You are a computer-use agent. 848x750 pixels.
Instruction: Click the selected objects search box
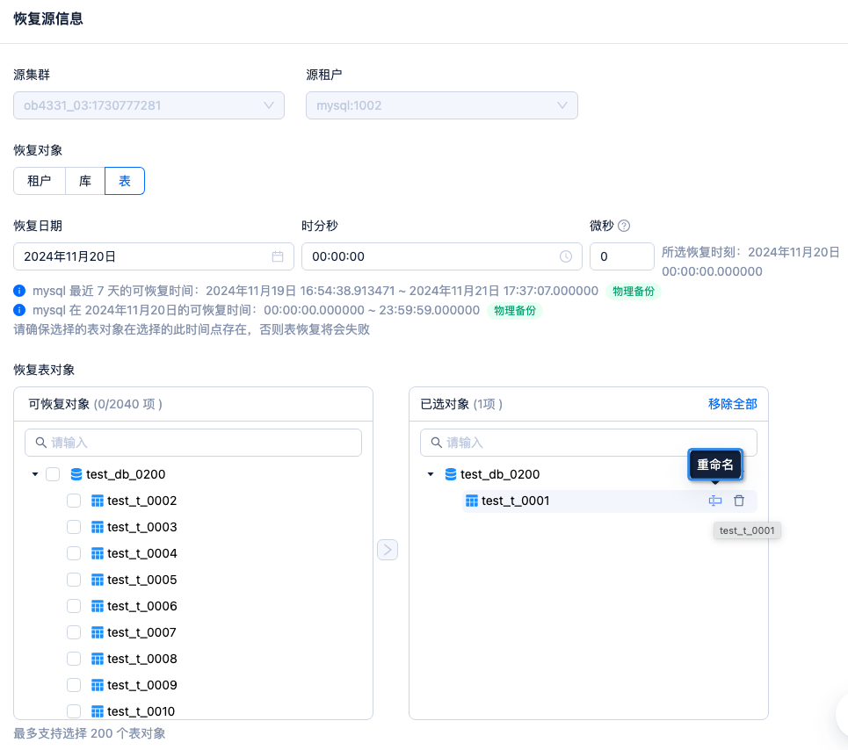[x=589, y=443]
